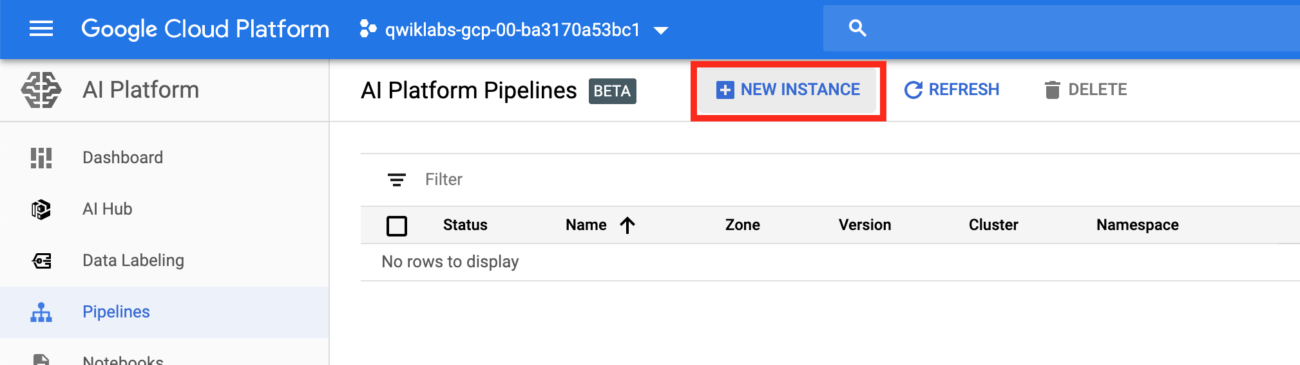
Task: Click the plus icon on NEW INSTANCE
Action: tap(725, 90)
